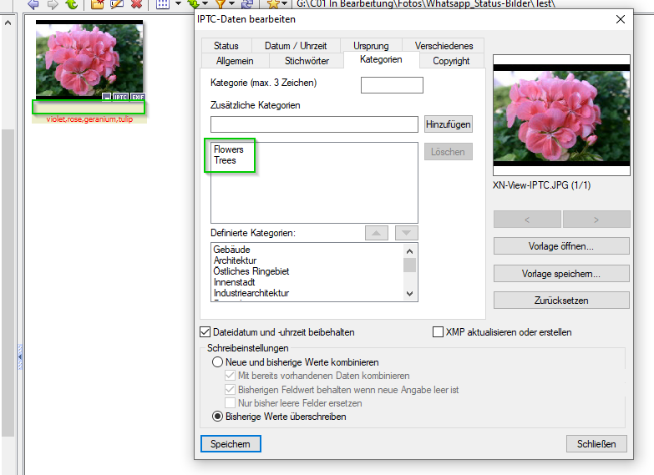The height and width of the screenshot is (475, 654).
Task: Create a new folder from toolbar icon
Action: (98, 3)
